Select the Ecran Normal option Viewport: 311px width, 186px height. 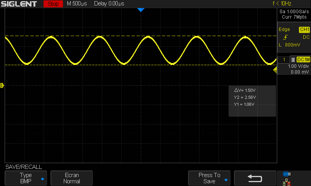click(x=72, y=178)
